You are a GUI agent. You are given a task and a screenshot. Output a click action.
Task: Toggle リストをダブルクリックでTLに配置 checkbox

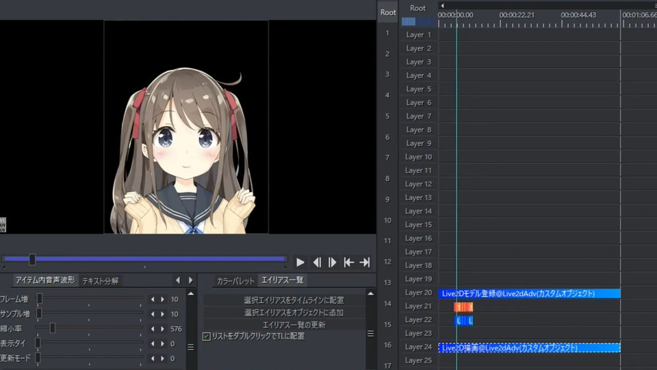point(207,336)
